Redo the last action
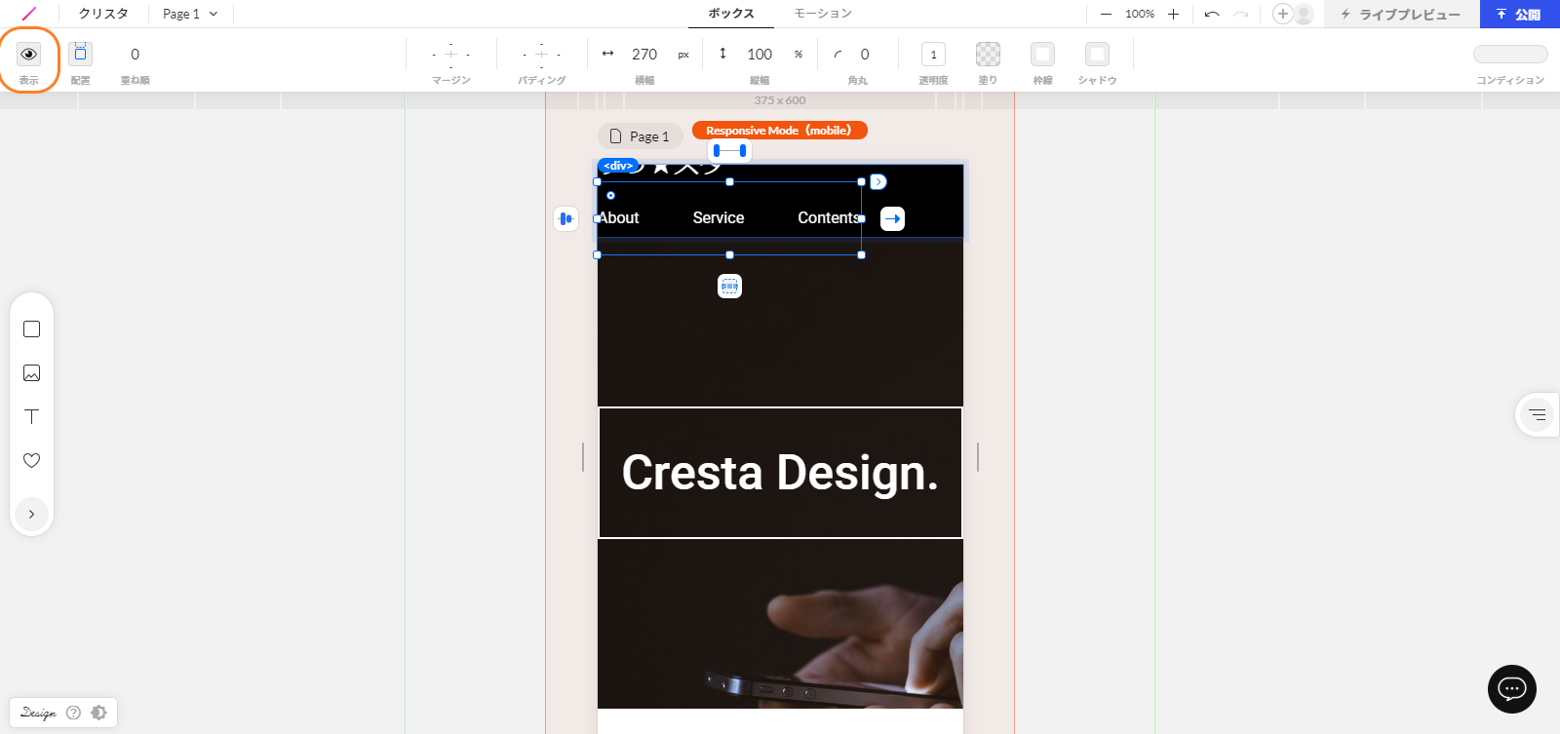 coord(1241,14)
